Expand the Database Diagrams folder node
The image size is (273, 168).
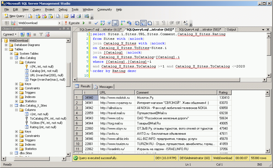point(6,45)
